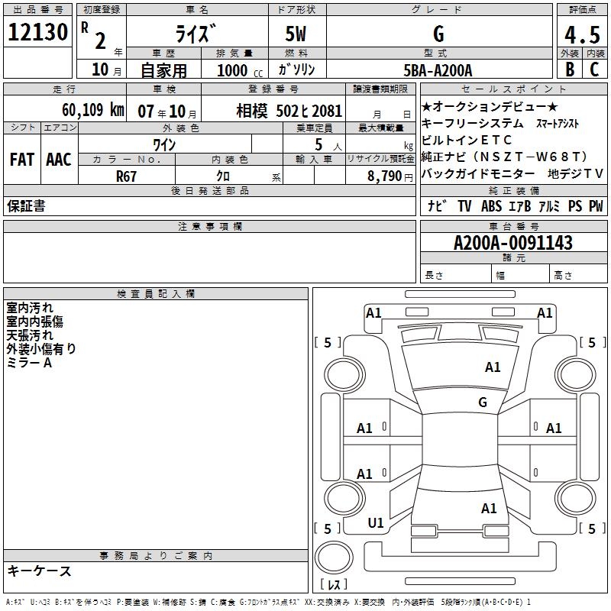Click the recycle deposit 8,790円
The height and width of the screenshot is (611, 611).
390,176
